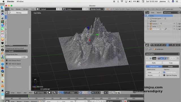
Task: Expand the Landscape tree item
Action: (x=148, y=29)
